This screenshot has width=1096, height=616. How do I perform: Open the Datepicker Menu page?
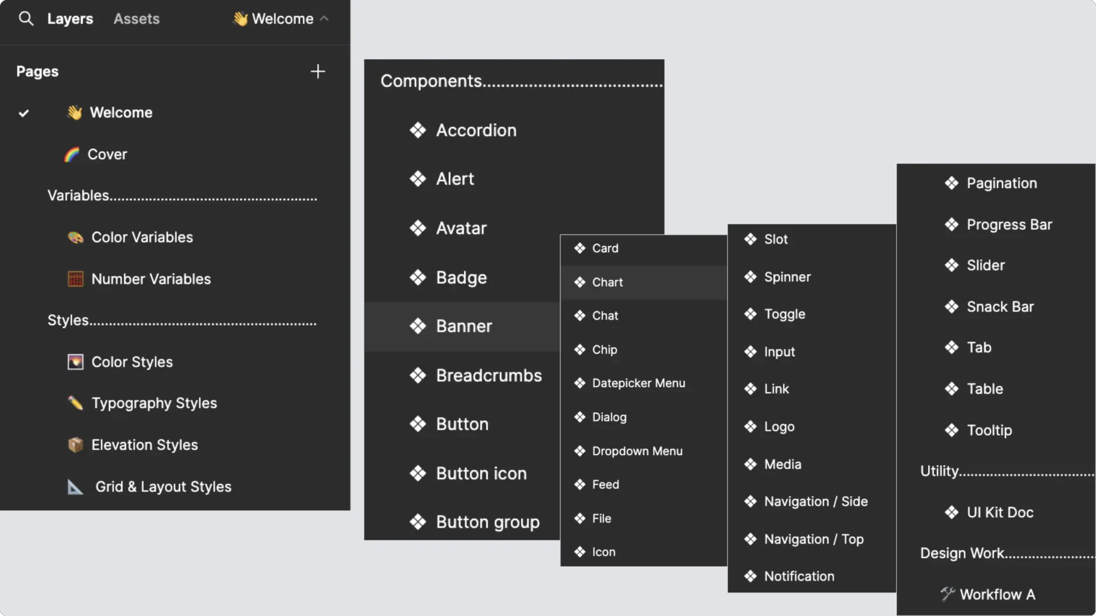[x=638, y=383]
